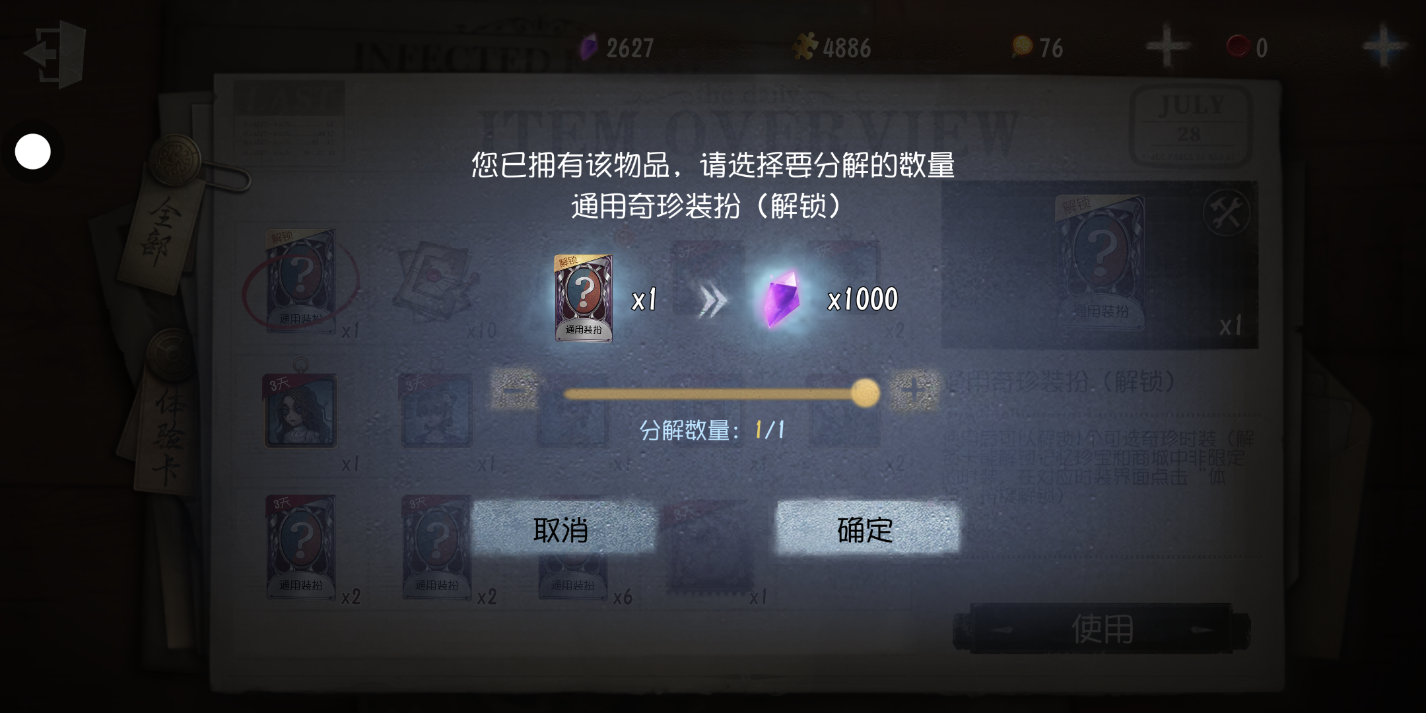The width and height of the screenshot is (1426, 713).
Task: Tap the white floating assist circle
Action: [x=33, y=152]
